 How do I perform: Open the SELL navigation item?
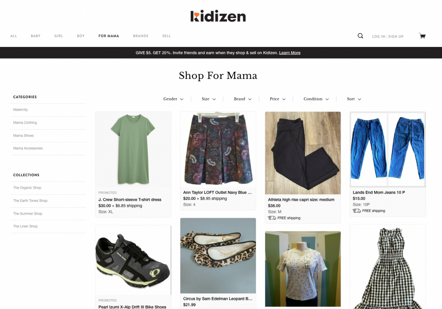coord(166,36)
